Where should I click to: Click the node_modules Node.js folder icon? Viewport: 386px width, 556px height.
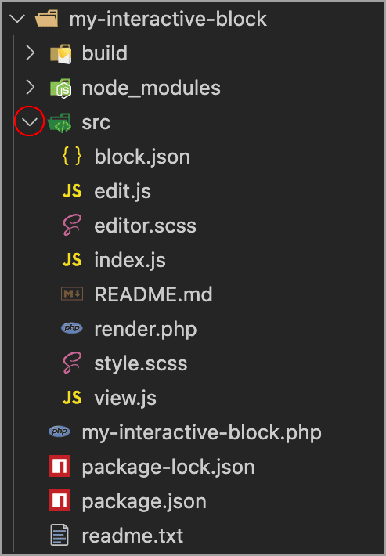pyautogui.click(x=60, y=88)
